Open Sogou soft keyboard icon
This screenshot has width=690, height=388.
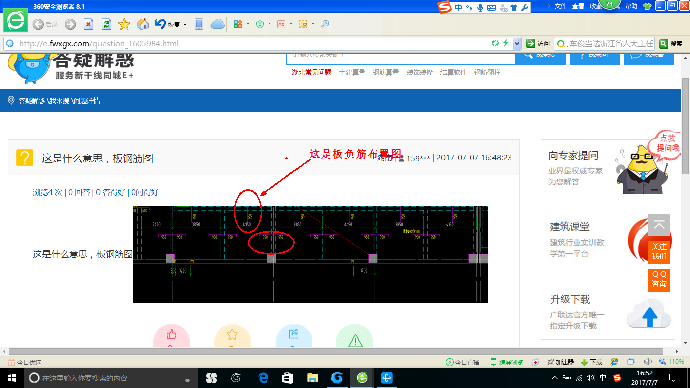[x=491, y=8]
